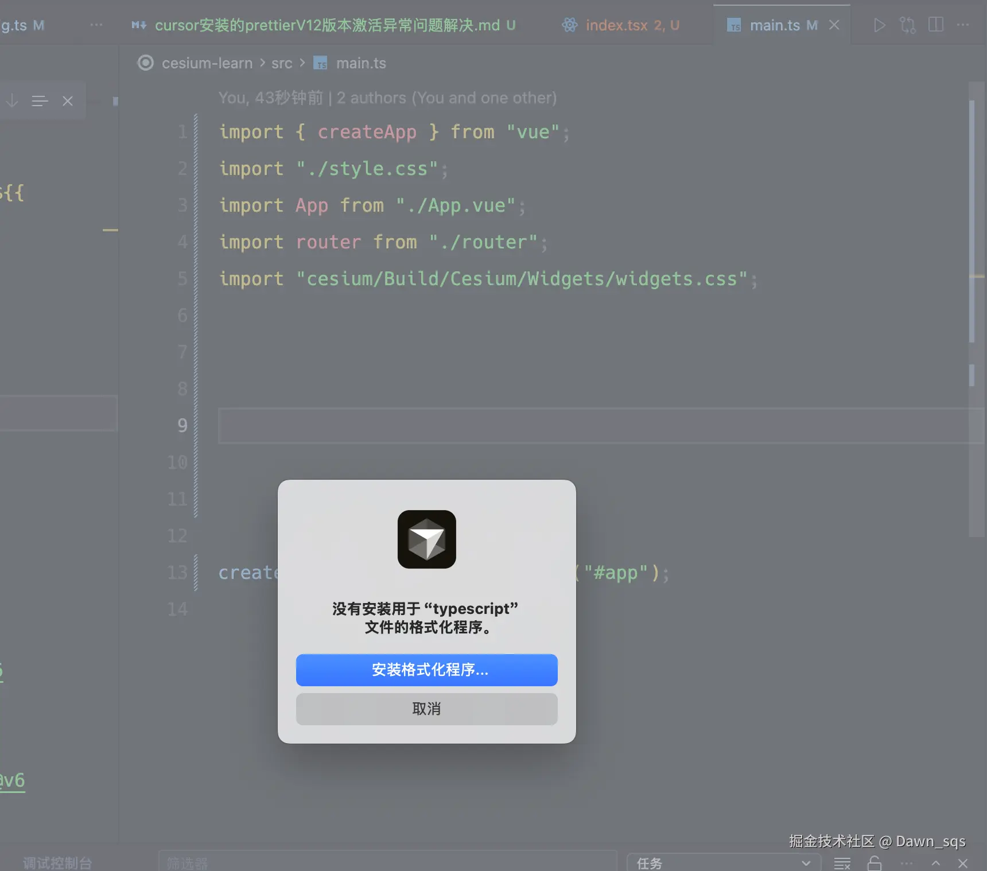987x871 pixels.
Task: Click the router identifier on line 4
Action: 329,242
